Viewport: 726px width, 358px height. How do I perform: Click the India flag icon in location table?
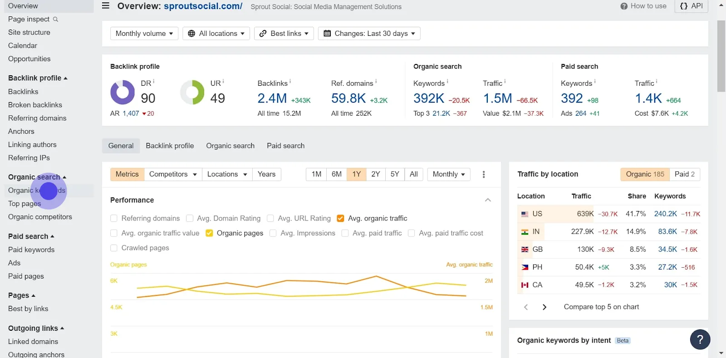(x=525, y=232)
